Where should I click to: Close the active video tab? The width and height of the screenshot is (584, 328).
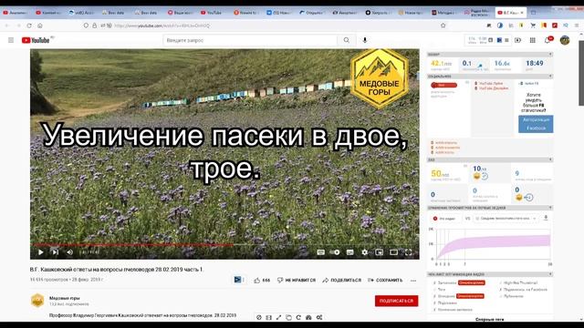[522, 12]
